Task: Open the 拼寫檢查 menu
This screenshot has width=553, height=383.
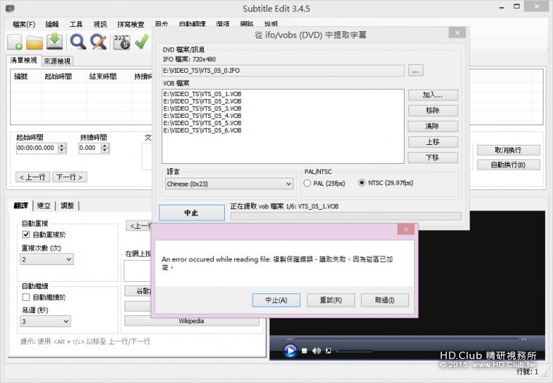Action: [131, 24]
